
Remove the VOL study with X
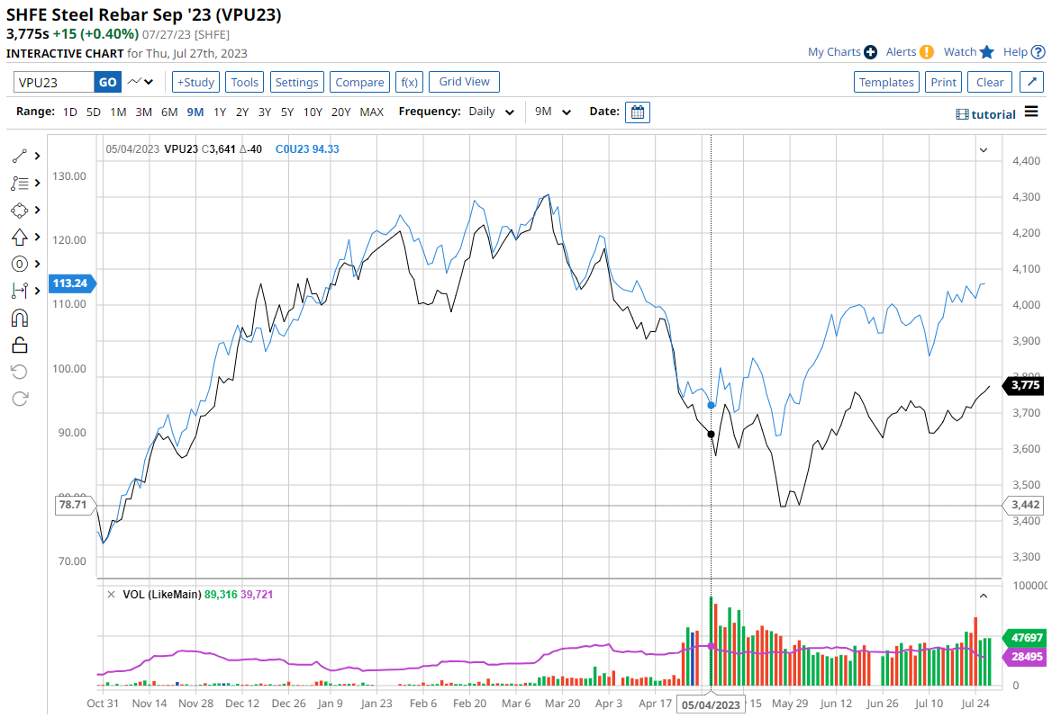click(x=111, y=595)
